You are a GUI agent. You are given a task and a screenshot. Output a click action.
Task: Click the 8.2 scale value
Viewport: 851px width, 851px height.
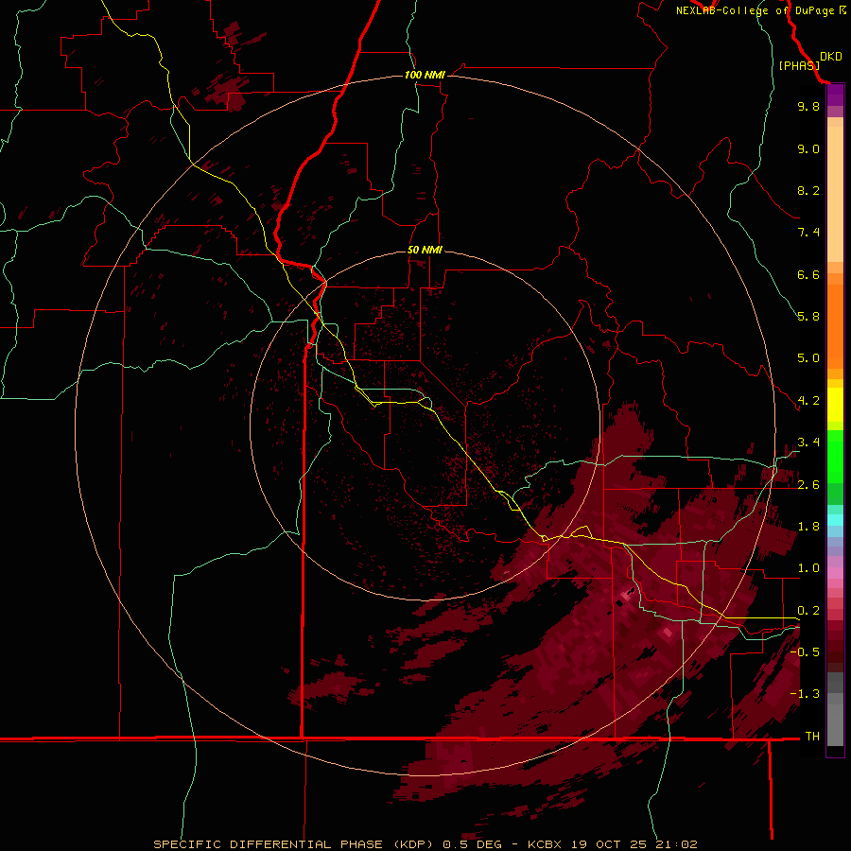coord(808,190)
